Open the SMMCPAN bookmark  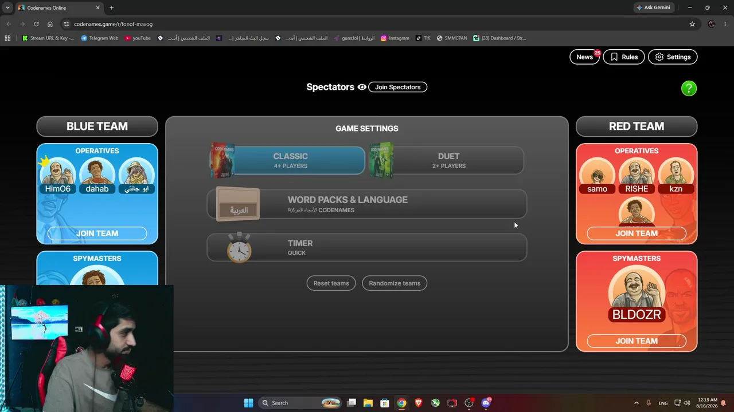[452, 38]
